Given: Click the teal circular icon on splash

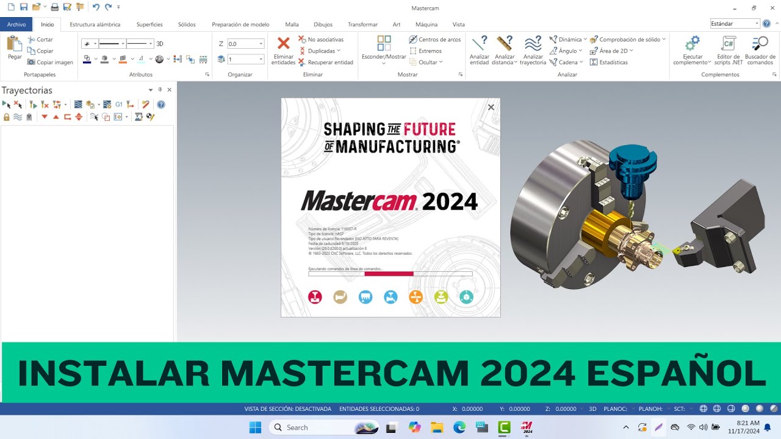Looking at the screenshot, I should click(x=466, y=297).
